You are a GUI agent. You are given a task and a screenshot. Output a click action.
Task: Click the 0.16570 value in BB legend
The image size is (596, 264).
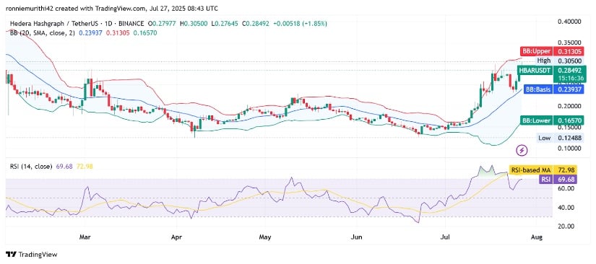pyautogui.click(x=144, y=33)
